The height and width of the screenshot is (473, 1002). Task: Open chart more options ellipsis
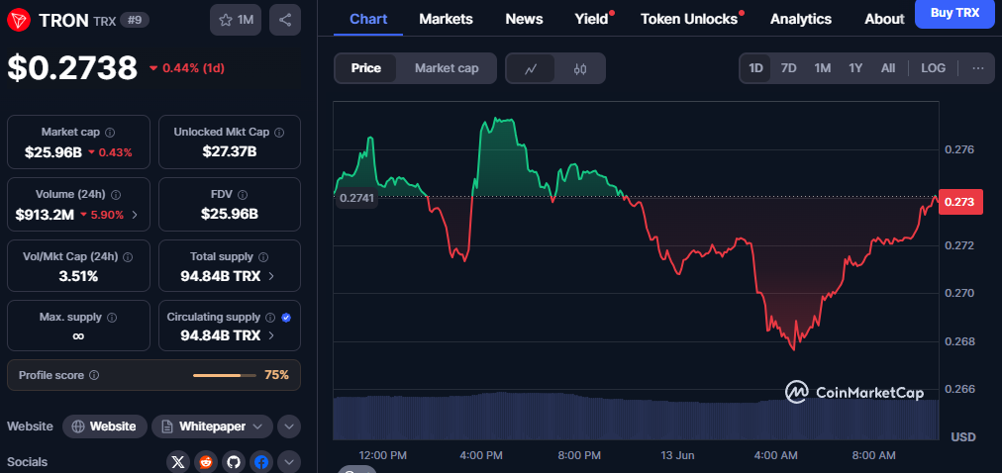pos(978,68)
